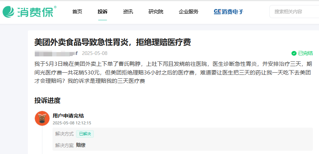
Task: Click the 用户申请完结 entry title
Action: [68, 116]
